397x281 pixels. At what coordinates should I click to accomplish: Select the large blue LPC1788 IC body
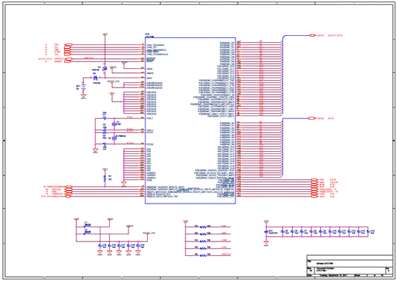coord(190,120)
